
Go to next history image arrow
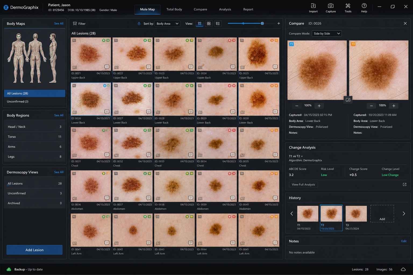coord(404,214)
